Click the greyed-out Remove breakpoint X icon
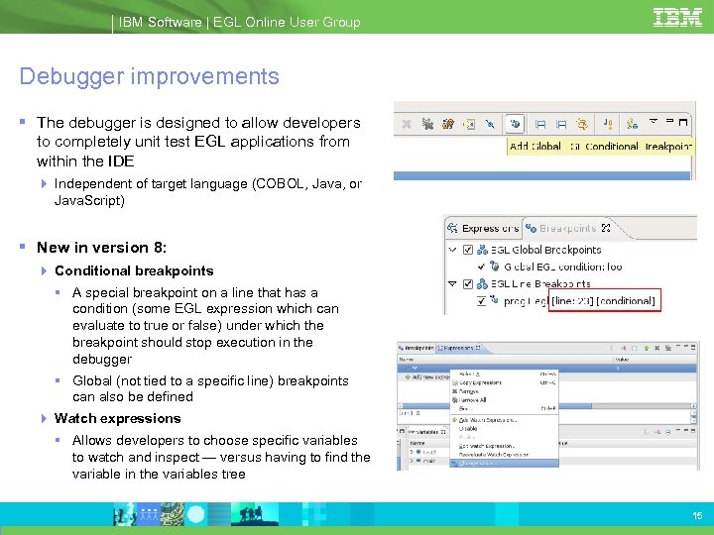Screen dimensions: 714x535 coord(407,124)
